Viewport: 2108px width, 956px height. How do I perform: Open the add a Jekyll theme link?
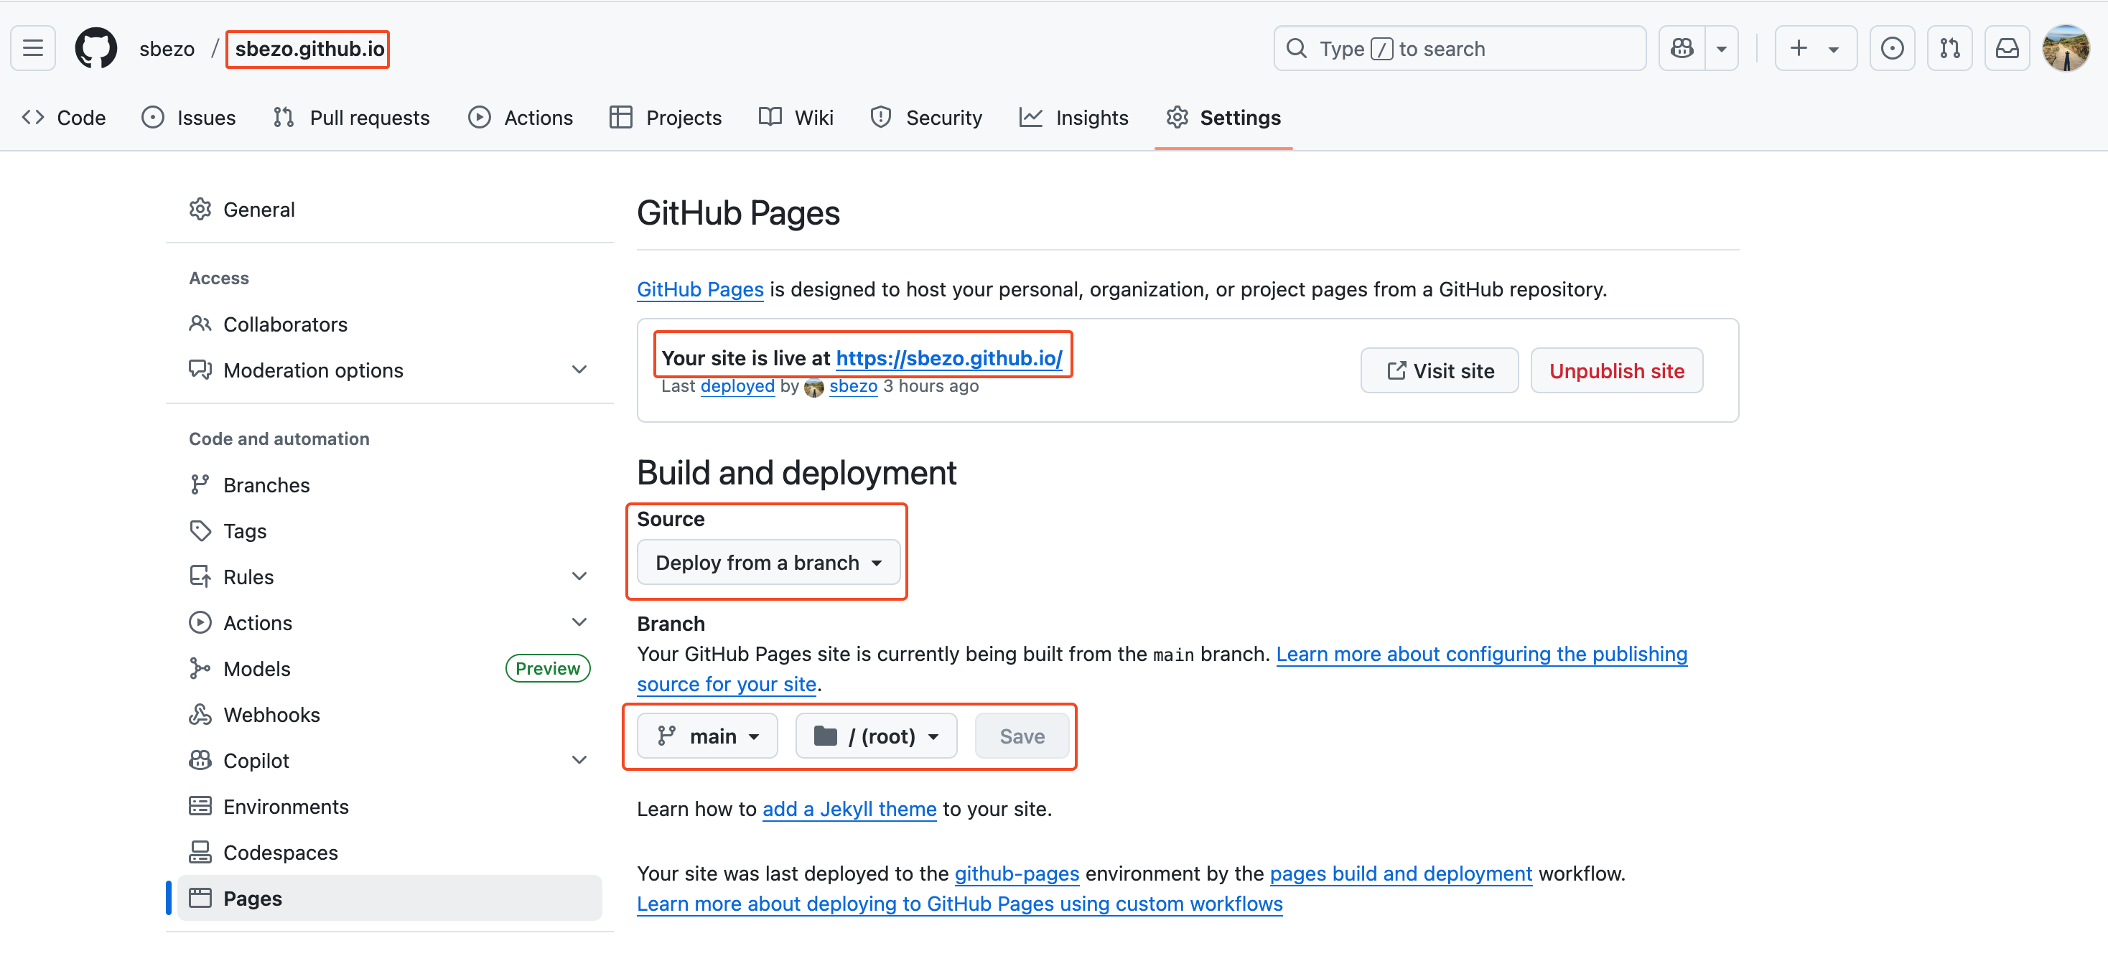tap(849, 809)
